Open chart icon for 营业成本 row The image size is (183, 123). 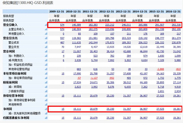pyautogui.click(x=46, y=43)
